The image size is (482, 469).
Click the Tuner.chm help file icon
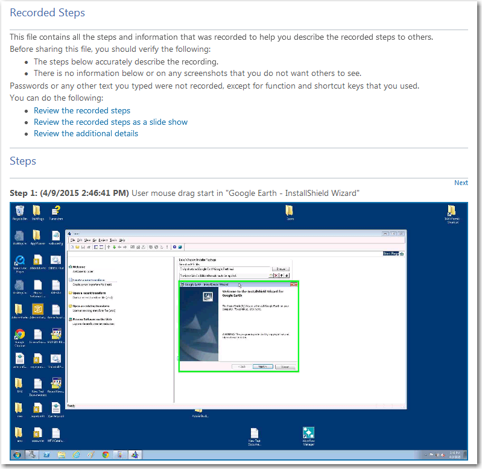point(55,211)
